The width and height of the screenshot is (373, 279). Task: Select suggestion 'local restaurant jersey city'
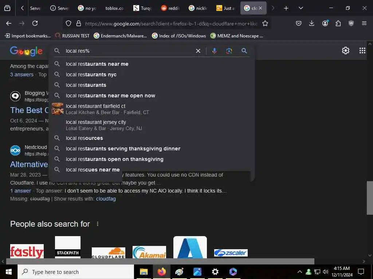152,125
